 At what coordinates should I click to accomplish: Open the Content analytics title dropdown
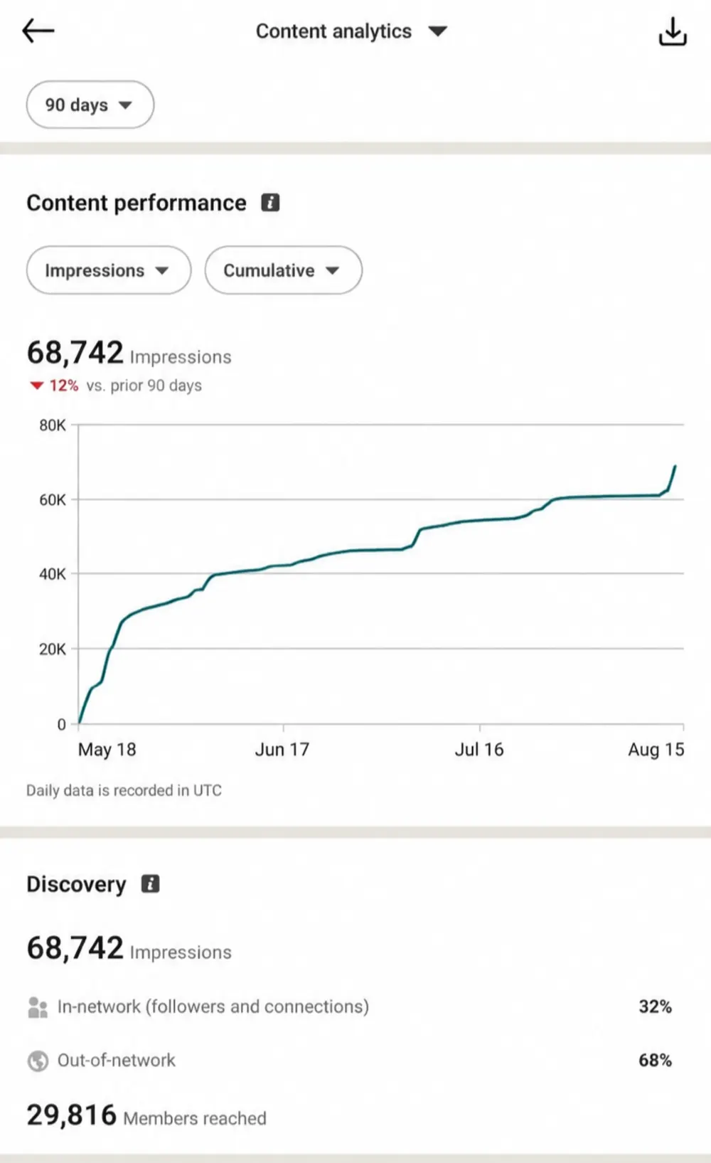point(351,31)
